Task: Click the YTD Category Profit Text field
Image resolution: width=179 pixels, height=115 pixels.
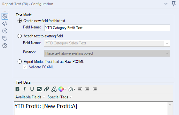Action: [x=107, y=28]
